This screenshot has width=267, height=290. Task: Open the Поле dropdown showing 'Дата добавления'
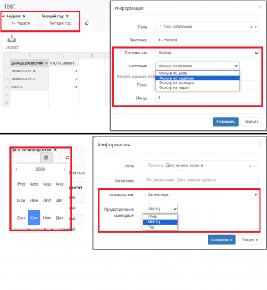click(x=207, y=27)
